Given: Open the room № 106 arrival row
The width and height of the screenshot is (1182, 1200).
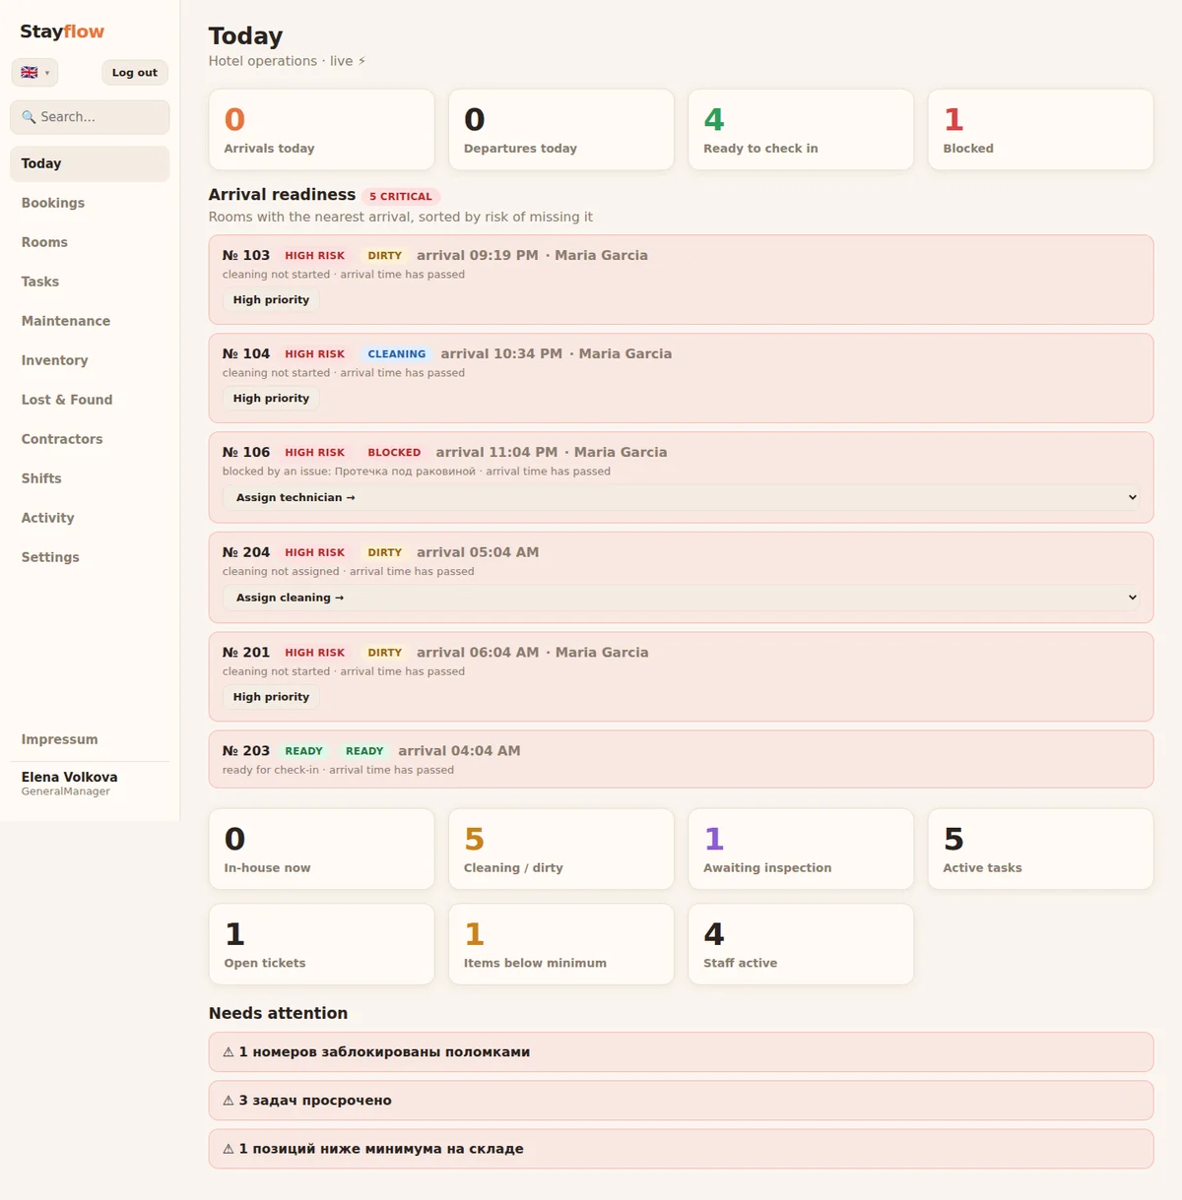Looking at the screenshot, I should point(681,477).
